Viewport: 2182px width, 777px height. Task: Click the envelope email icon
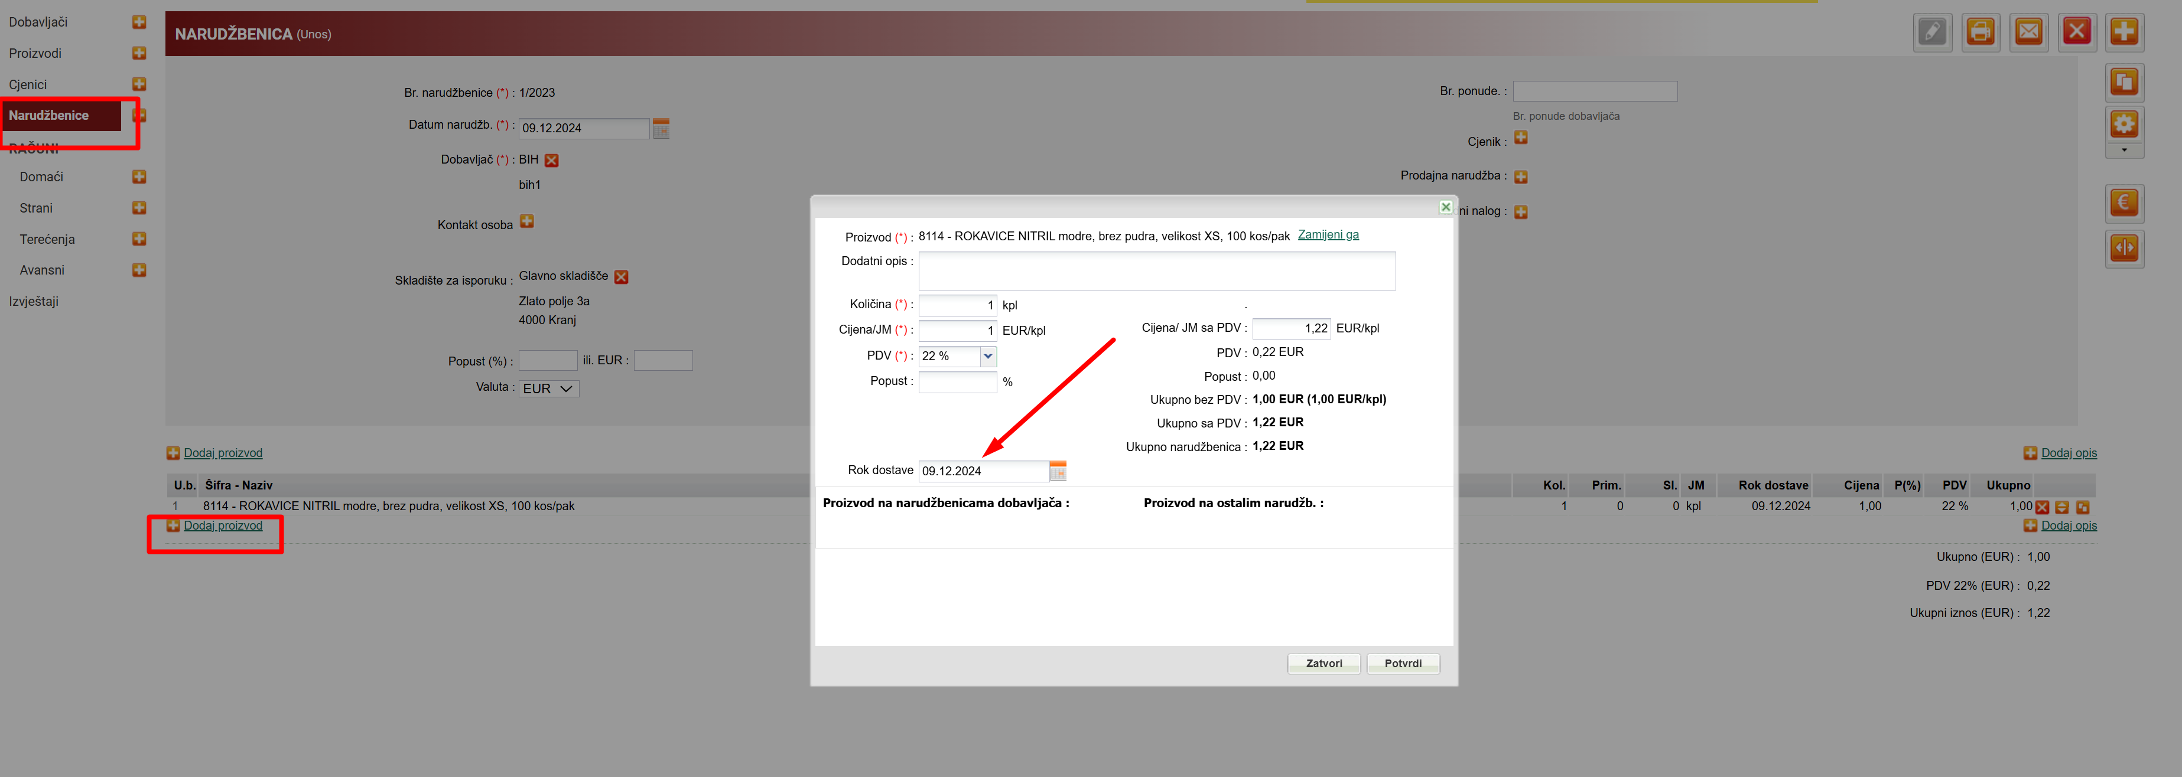pyautogui.click(x=2028, y=33)
